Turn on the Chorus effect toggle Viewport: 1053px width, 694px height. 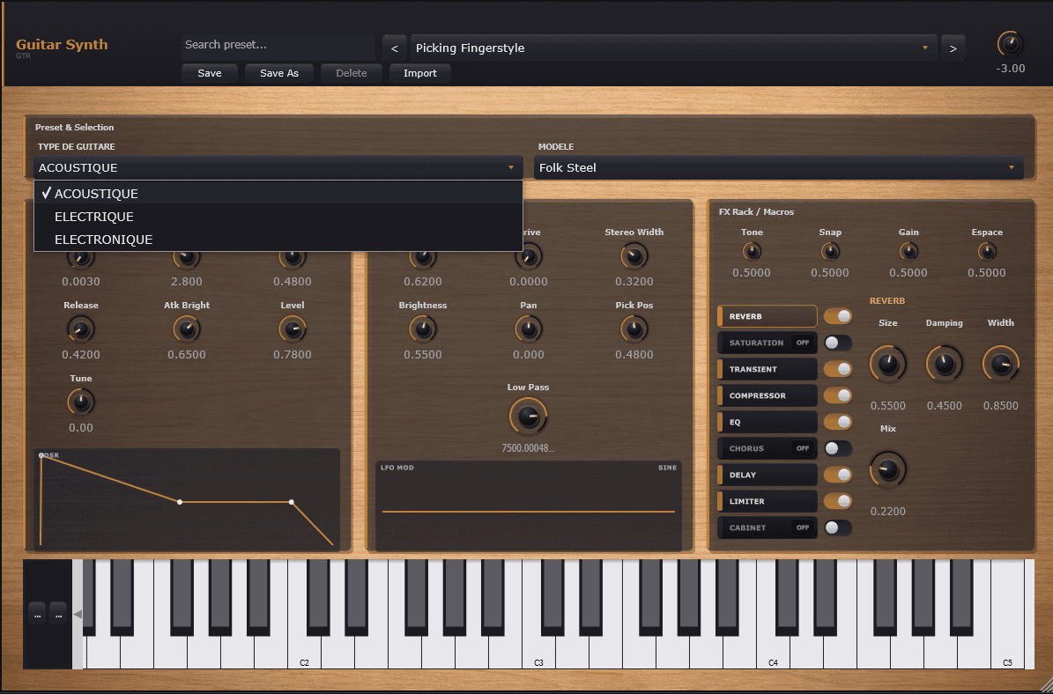837,448
